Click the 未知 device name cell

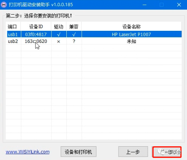pos(131,41)
